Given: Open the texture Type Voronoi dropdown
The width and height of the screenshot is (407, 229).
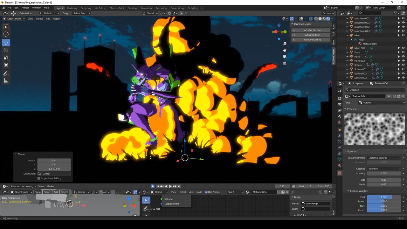Looking at the screenshot, I should pos(381,103).
